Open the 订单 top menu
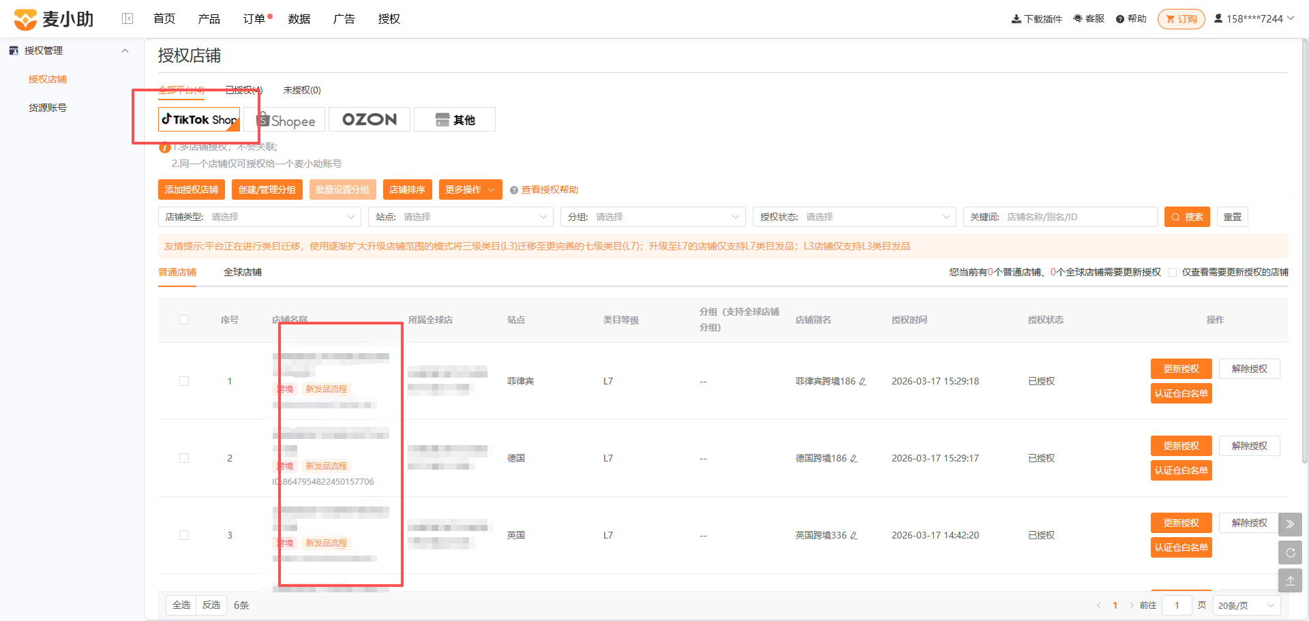Image resolution: width=1309 pixels, height=621 pixels. (254, 19)
